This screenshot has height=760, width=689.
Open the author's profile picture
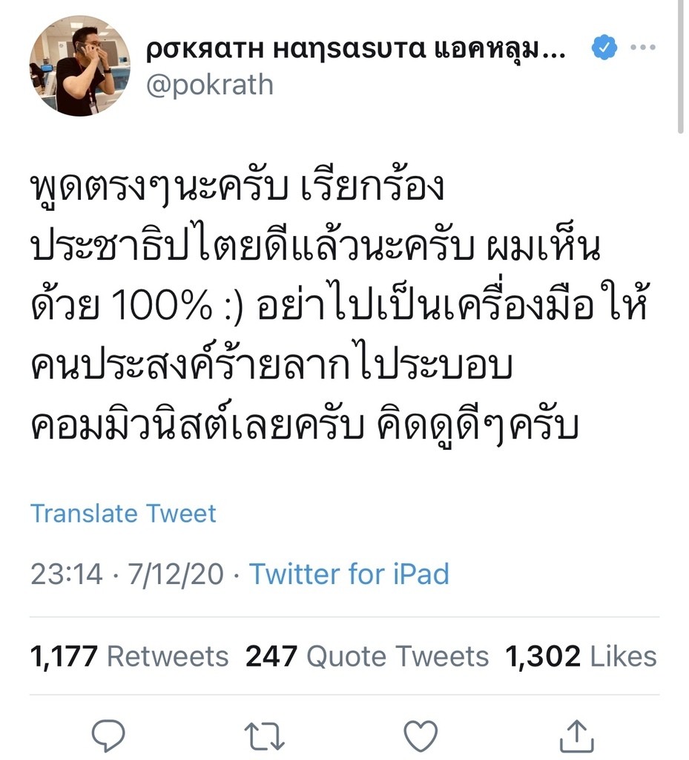click(79, 66)
